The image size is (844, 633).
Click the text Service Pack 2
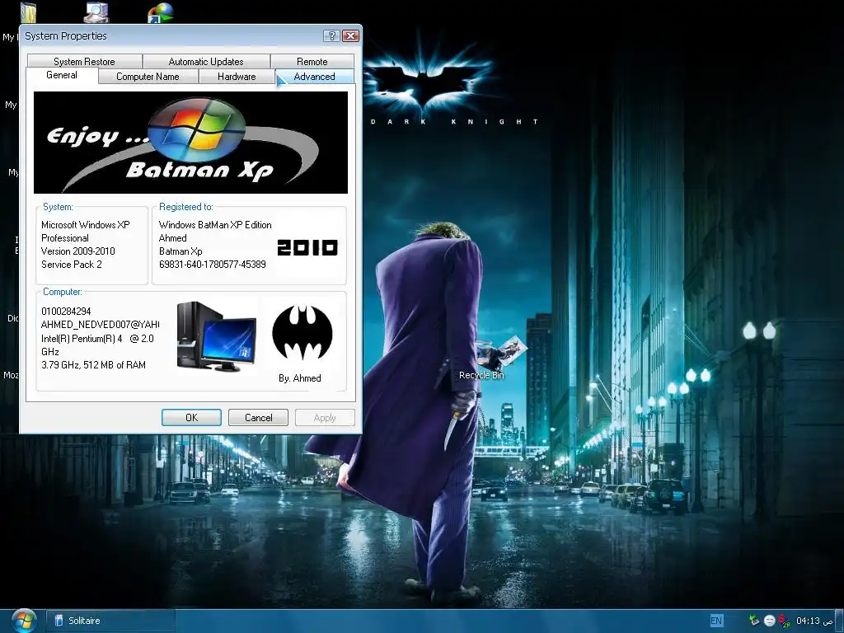tap(72, 265)
